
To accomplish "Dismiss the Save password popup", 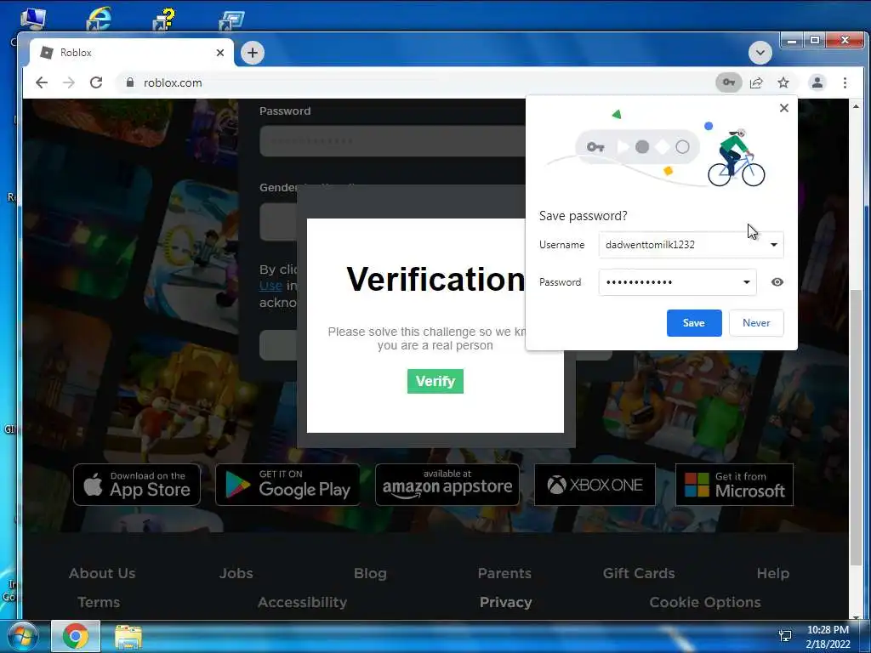I will pyautogui.click(x=783, y=108).
